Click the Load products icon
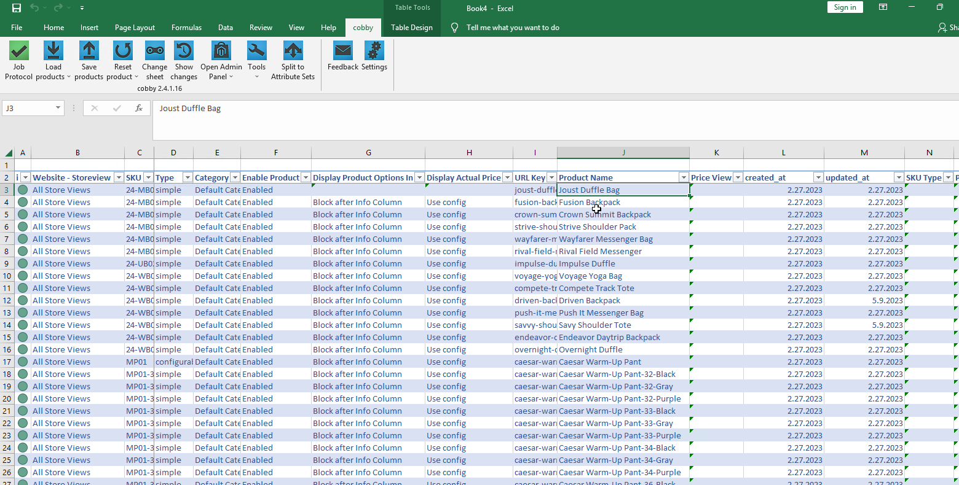The width and height of the screenshot is (959, 485). [x=53, y=50]
